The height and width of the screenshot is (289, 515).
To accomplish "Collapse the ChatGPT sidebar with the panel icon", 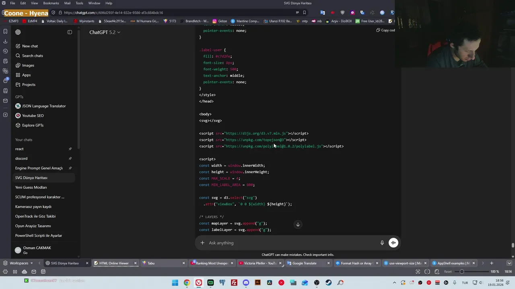I will (x=70, y=32).
